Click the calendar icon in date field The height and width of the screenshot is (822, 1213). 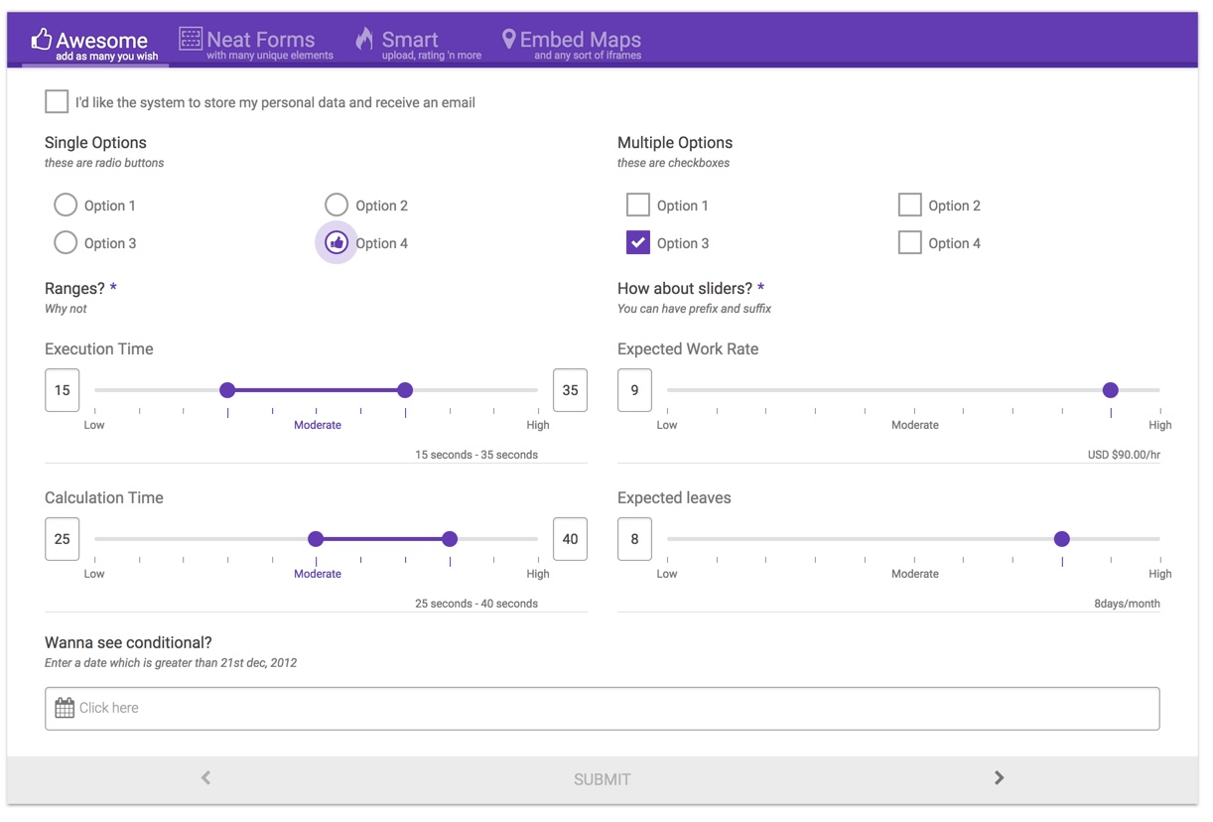[x=65, y=708]
